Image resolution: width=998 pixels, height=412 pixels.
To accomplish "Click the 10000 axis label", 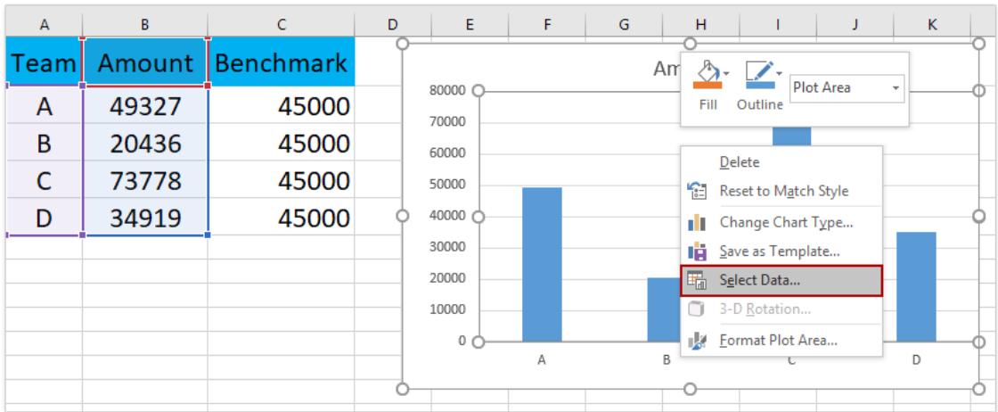I will [448, 309].
